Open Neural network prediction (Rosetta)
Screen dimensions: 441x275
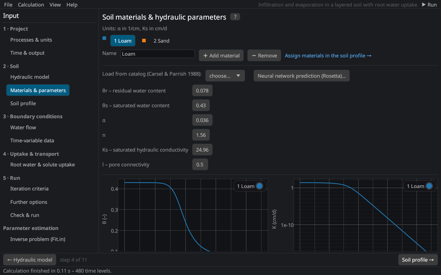pyautogui.click(x=301, y=76)
